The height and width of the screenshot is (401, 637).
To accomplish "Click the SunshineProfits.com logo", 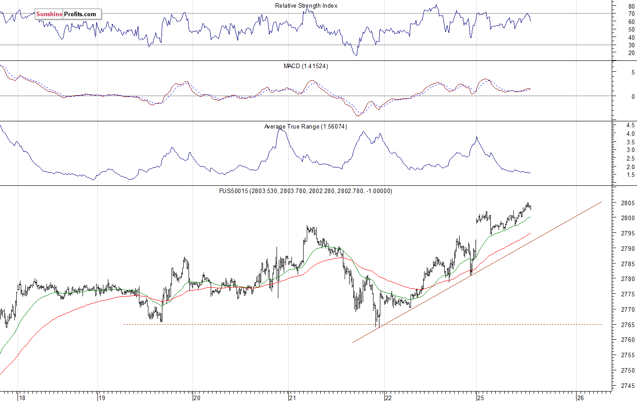I will point(68,14).
